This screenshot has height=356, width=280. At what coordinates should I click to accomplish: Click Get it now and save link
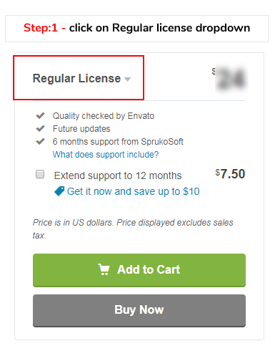point(133,191)
